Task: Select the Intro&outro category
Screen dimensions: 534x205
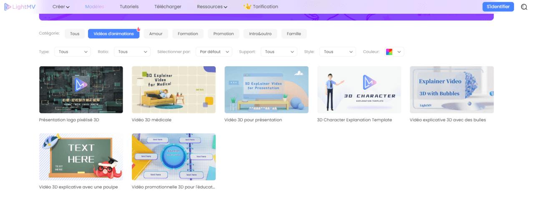Action: tap(260, 34)
